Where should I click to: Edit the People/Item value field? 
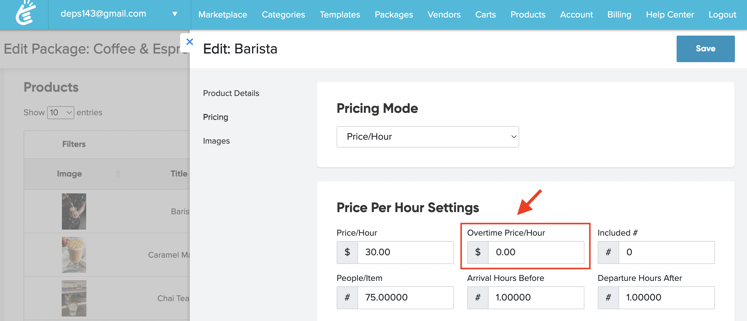(405, 297)
